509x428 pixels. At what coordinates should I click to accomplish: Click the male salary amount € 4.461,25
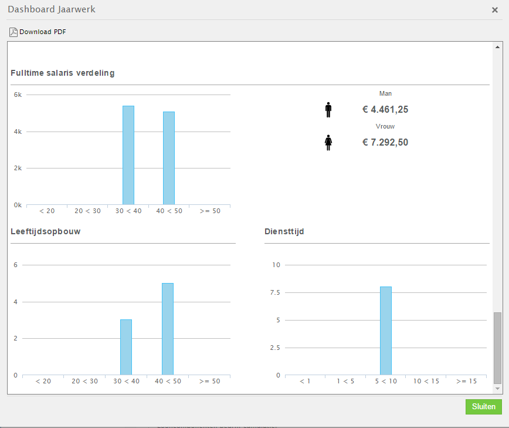point(385,110)
